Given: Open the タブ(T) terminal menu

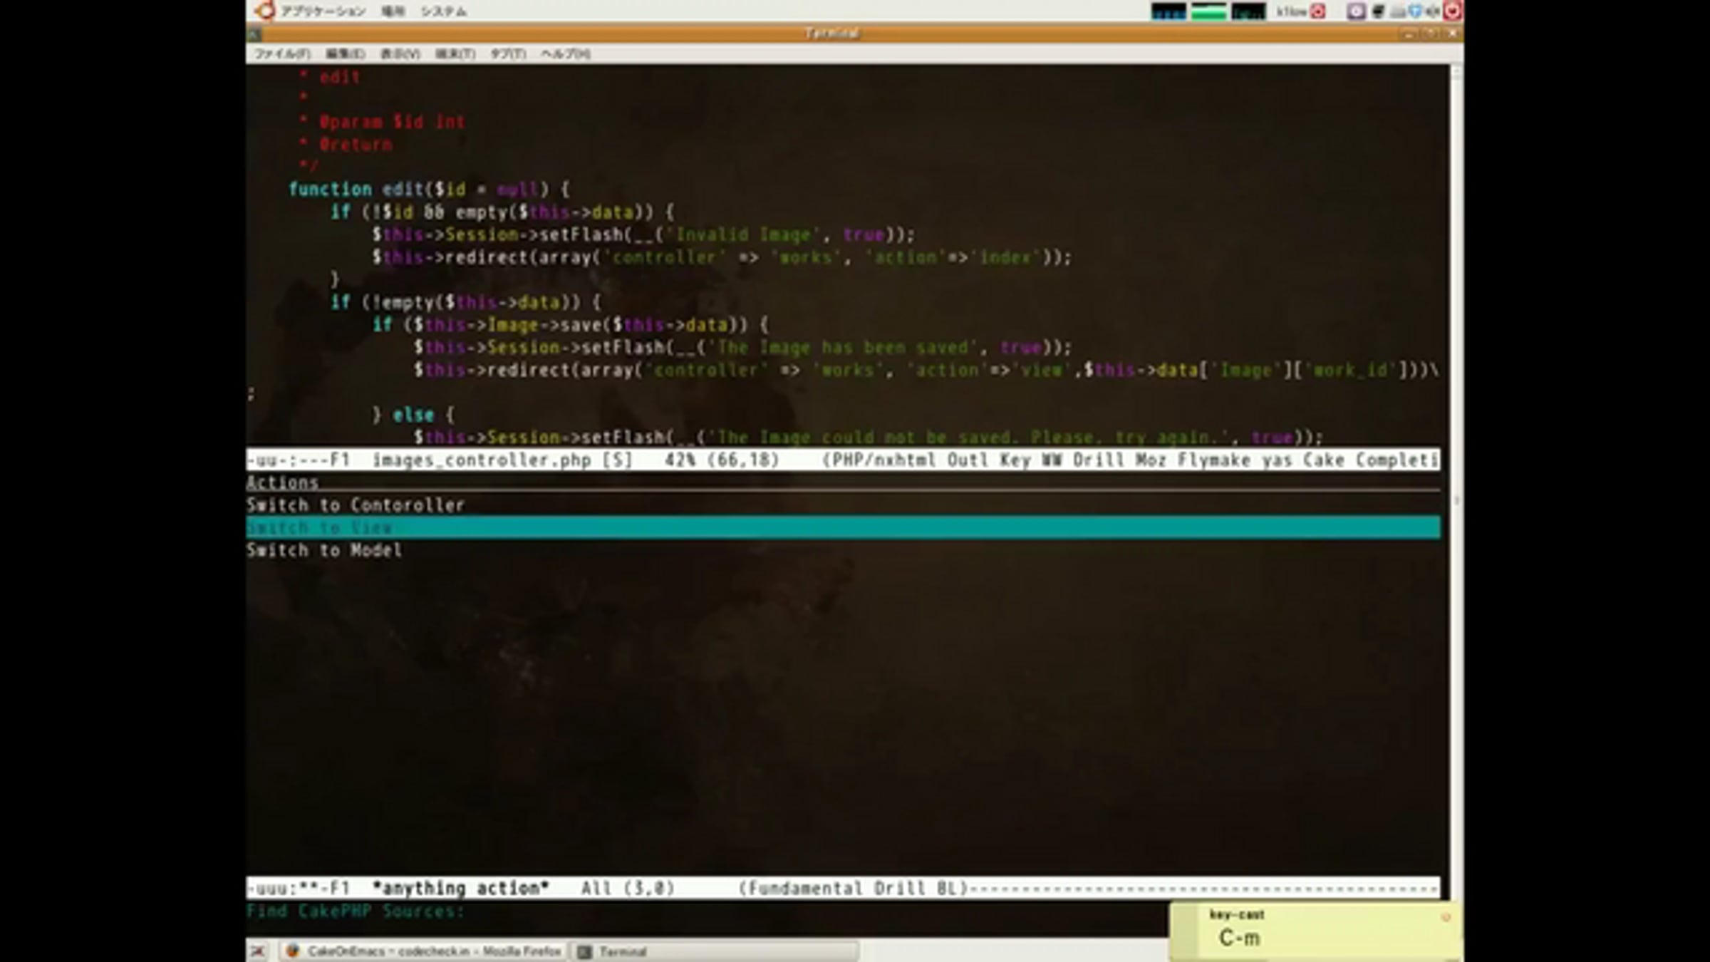Looking at the screenshot, I should point(508,54).
